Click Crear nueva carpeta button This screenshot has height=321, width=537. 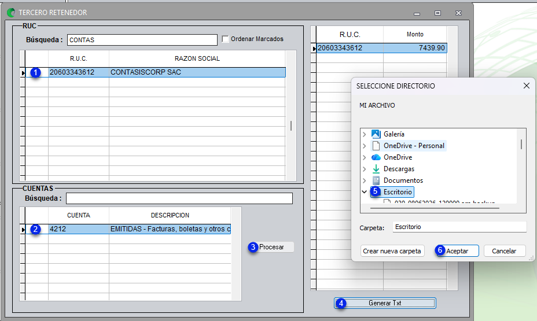(392, 251)
